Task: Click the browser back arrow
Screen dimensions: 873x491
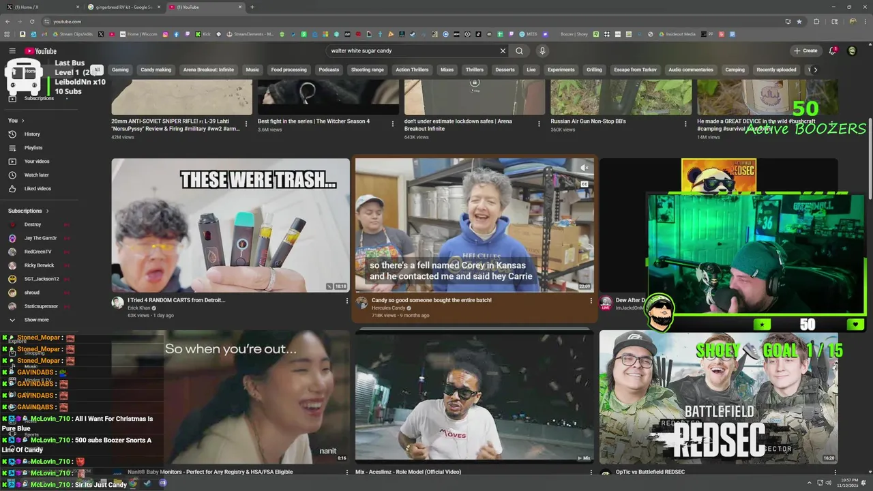Action: (x=8, y=21)
